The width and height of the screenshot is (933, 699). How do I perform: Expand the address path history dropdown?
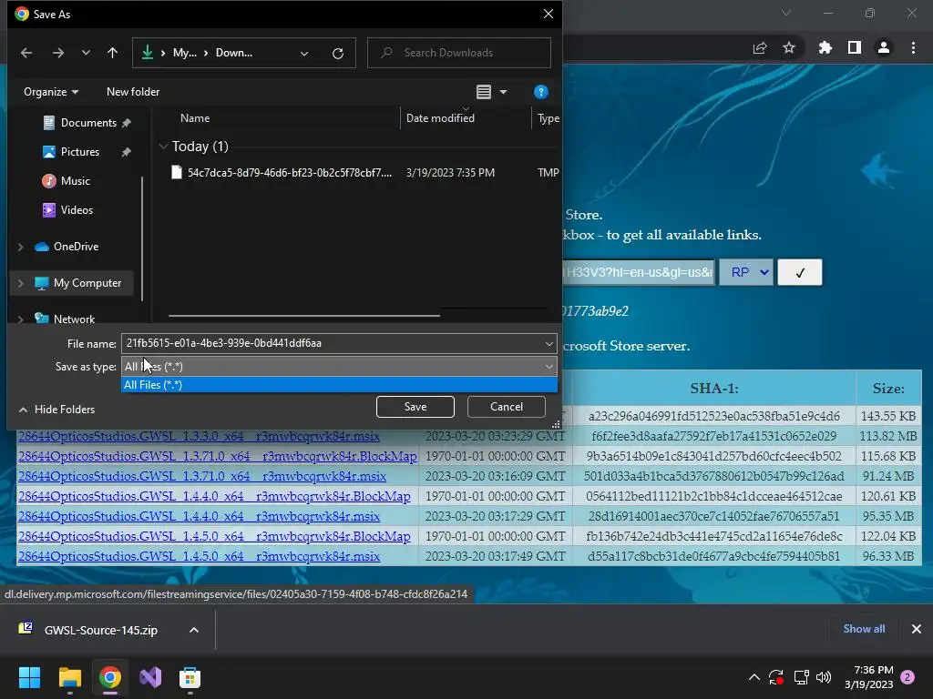pyautogui.click(x=304, y=53)
